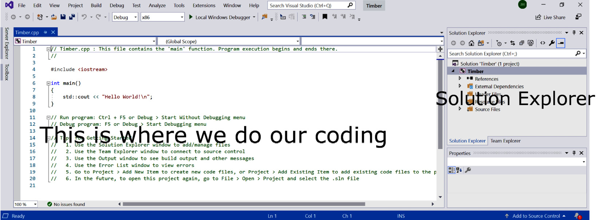Click the Open File folder icon

[54, 17]
